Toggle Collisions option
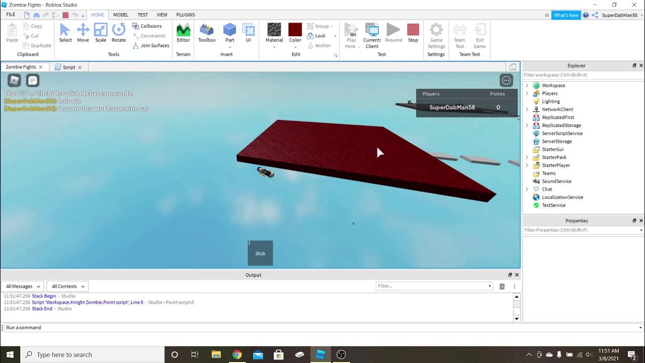Screen dimensions: 645x363 click(x=147, y=26)
